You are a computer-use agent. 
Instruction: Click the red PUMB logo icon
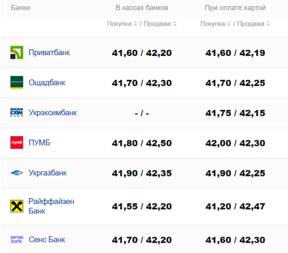17,142
